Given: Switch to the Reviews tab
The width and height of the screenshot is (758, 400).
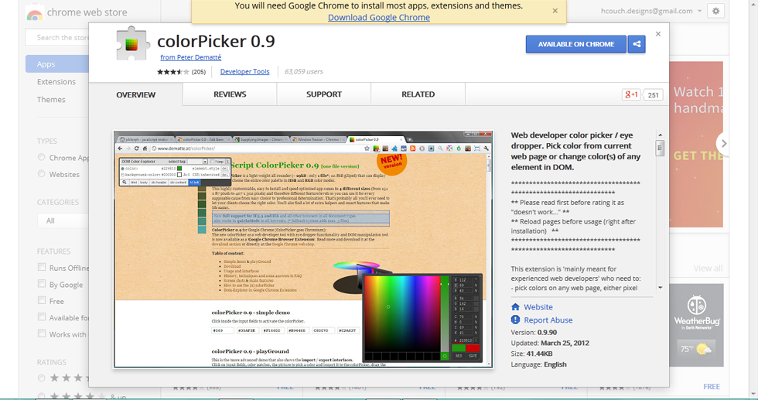Looking at the screenshot, I should (230, 94).
